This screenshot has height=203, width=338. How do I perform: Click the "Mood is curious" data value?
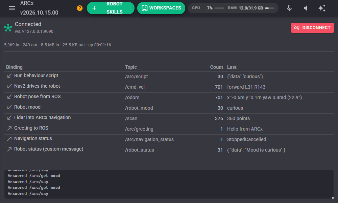pos(256,150)
